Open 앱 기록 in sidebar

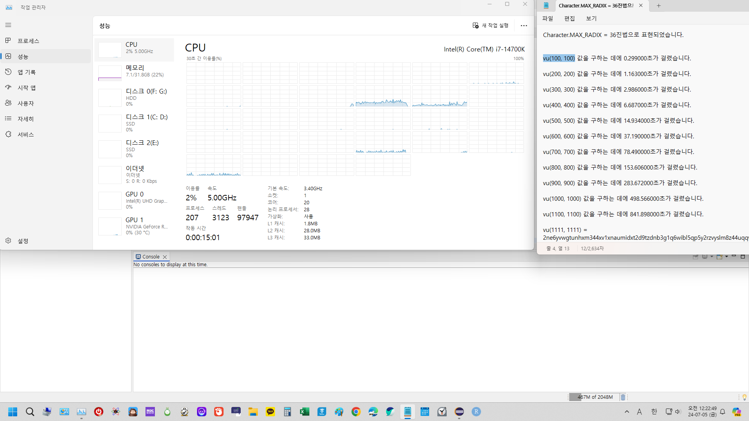click(x=27, y=72)
